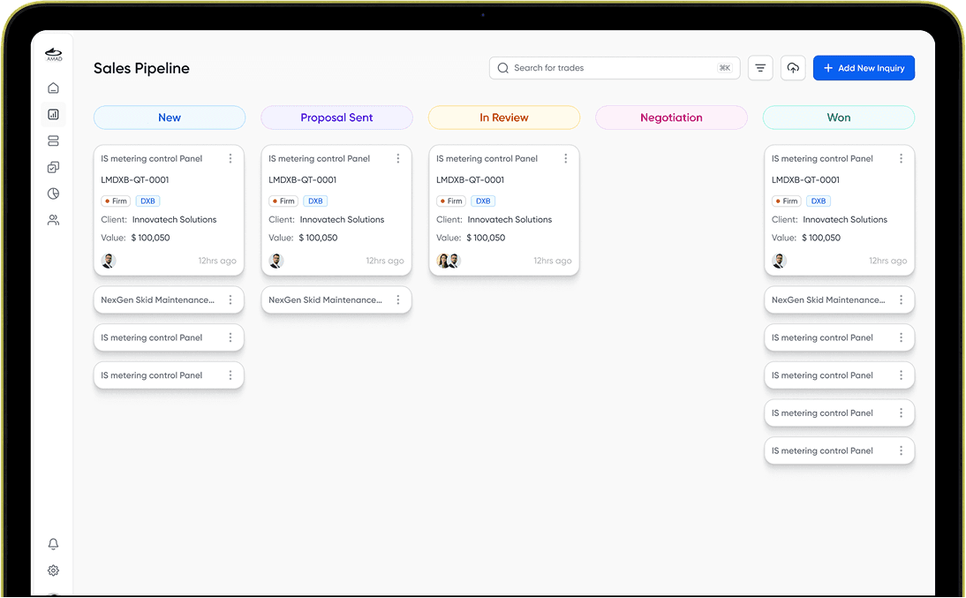Select the New column header
This screenshot has height=598, width=966.
pos(170,117)
